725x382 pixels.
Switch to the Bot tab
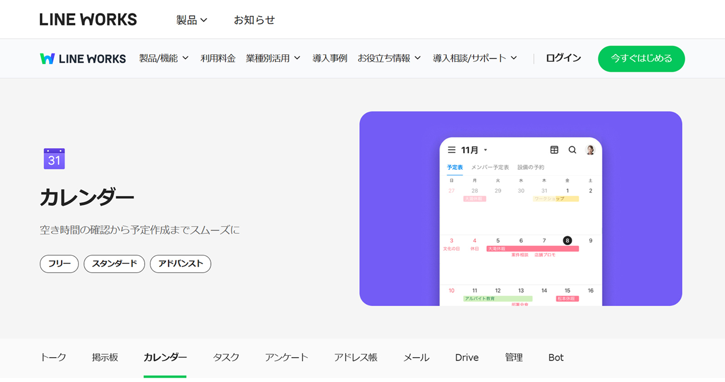(556, 358)
